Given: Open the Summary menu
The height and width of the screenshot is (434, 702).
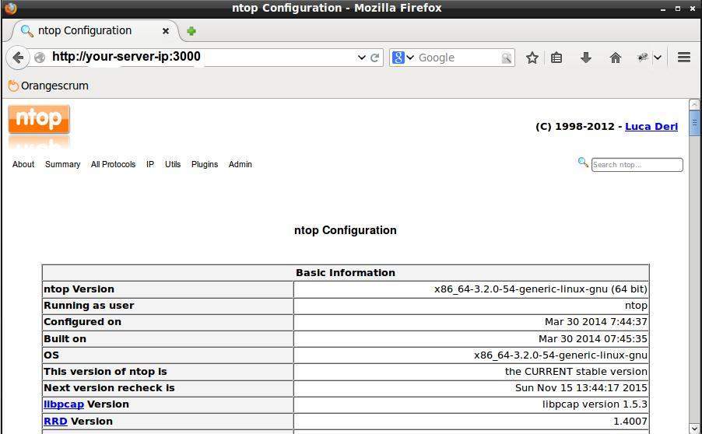Looking at the screenshot, I should pyautogui.click(x=63, y=164).
